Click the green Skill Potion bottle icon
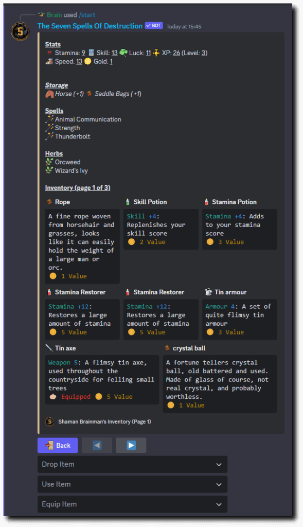 tap(128, 202)
